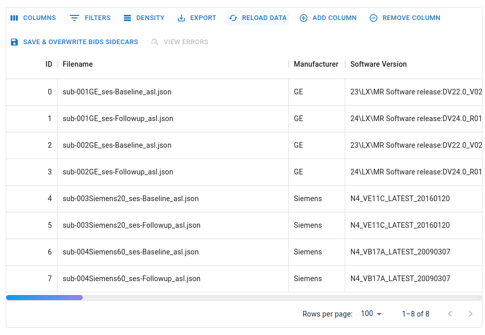Click the View Errors magnifier icon
Screen dimensions: 485x335
155,42
